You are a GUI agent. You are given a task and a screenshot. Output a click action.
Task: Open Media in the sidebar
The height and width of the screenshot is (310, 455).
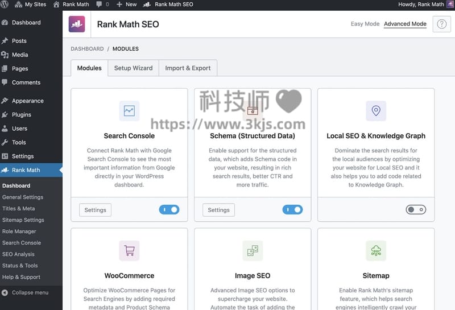pos(31,55)
